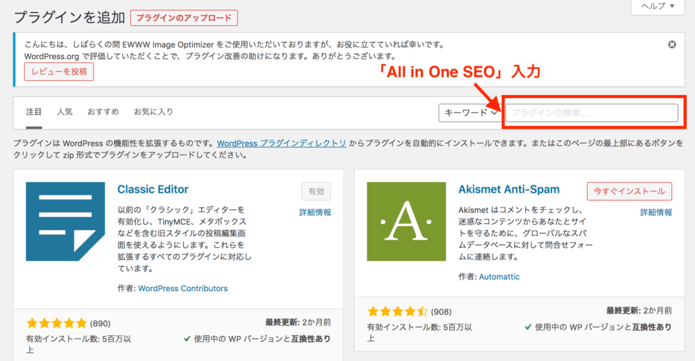The height and width of the screenshot is (361, 695).
Task: Click the Akismet star rating
Action: coord(398,312)
